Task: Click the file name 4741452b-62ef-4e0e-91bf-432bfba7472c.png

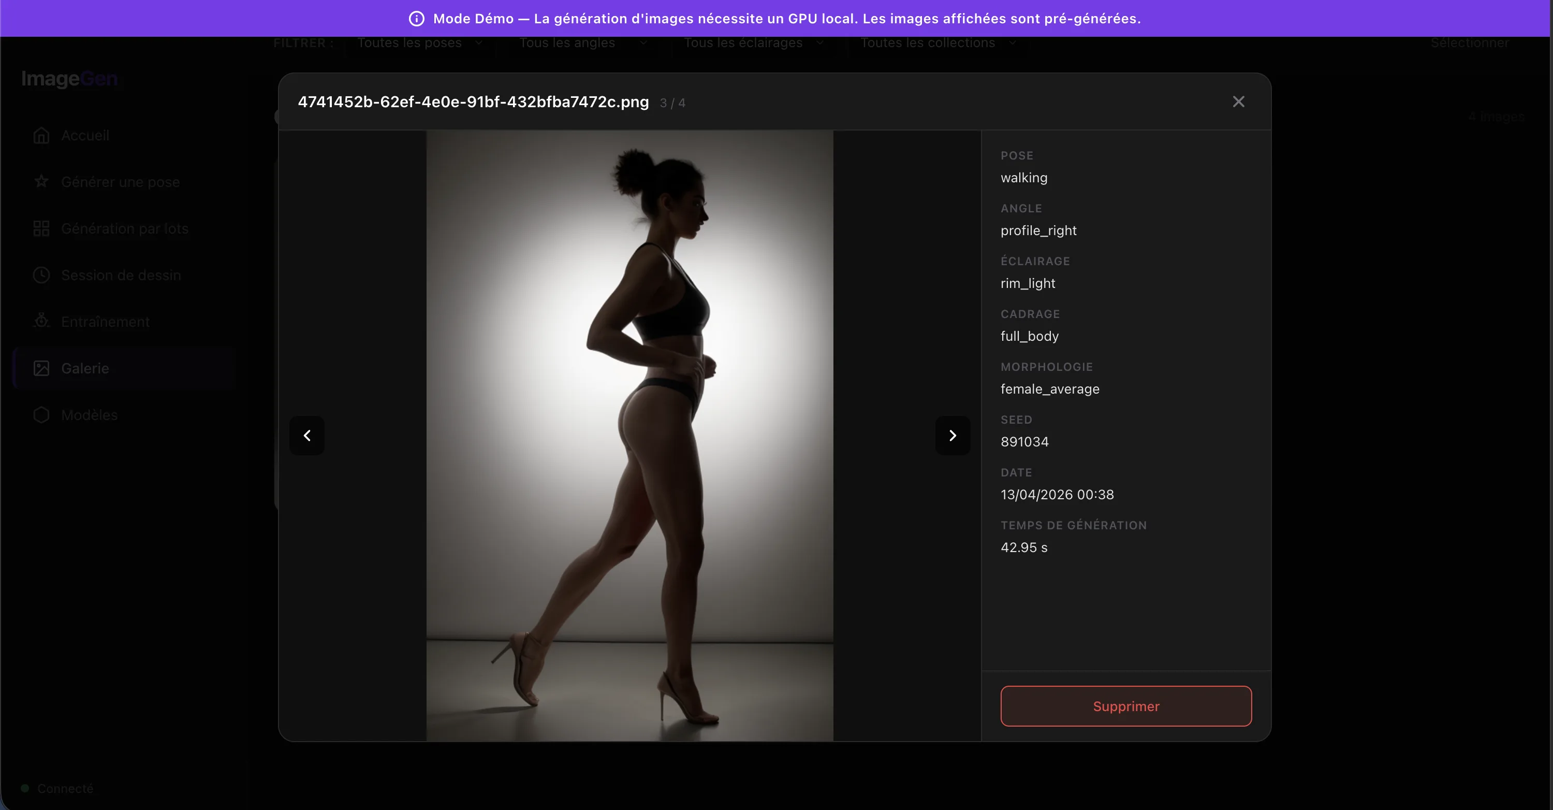Action: click(x=473, y=102)
